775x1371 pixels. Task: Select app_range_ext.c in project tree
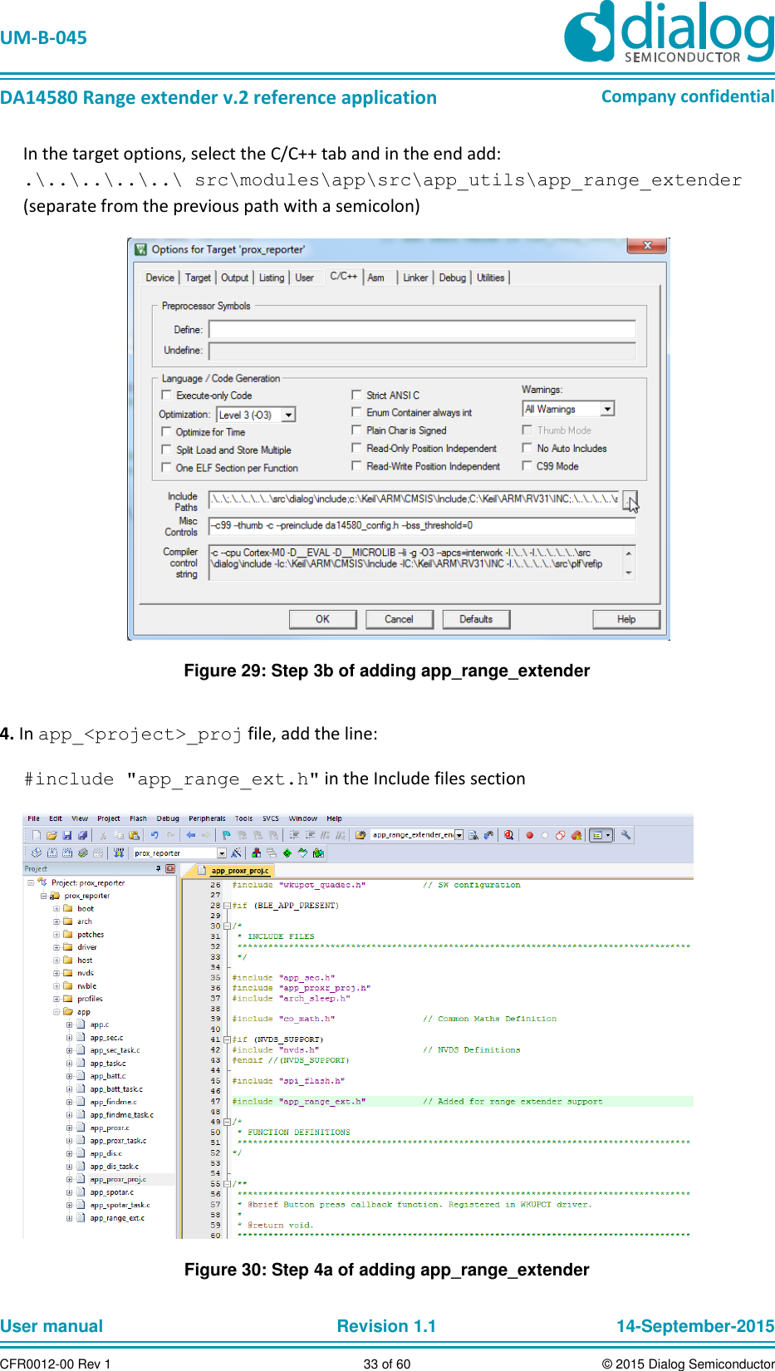pos(117,1218)
